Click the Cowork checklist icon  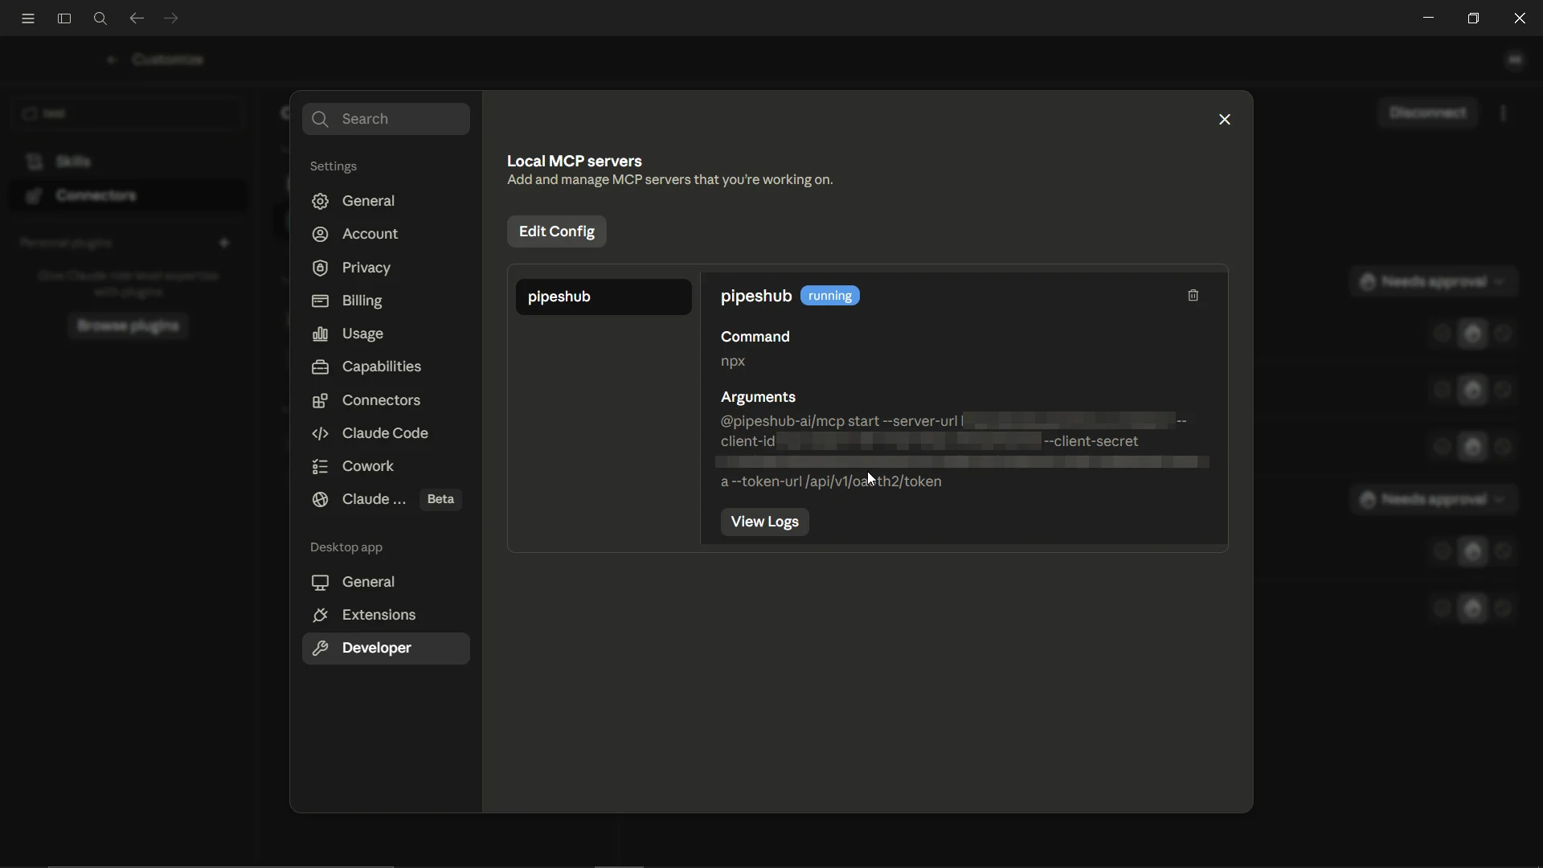coord(321,466)
